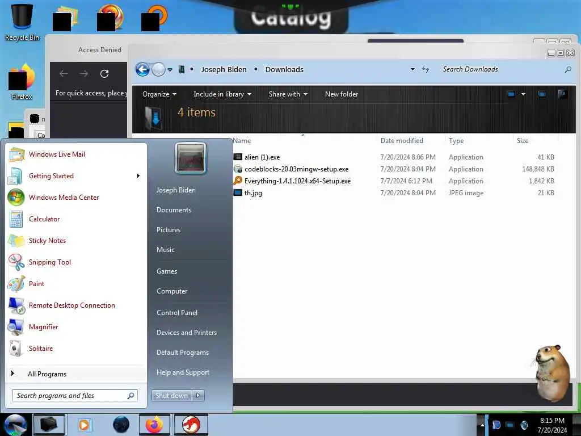Open Remote Desktop Connection
Viewport: 581px width, 436px height.
[77, 305]
